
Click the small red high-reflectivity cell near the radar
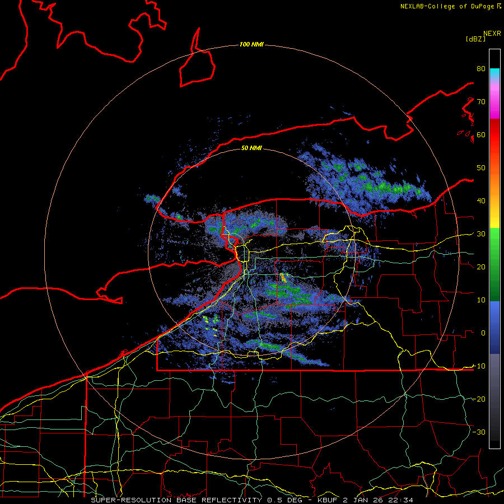click(283, 278)
